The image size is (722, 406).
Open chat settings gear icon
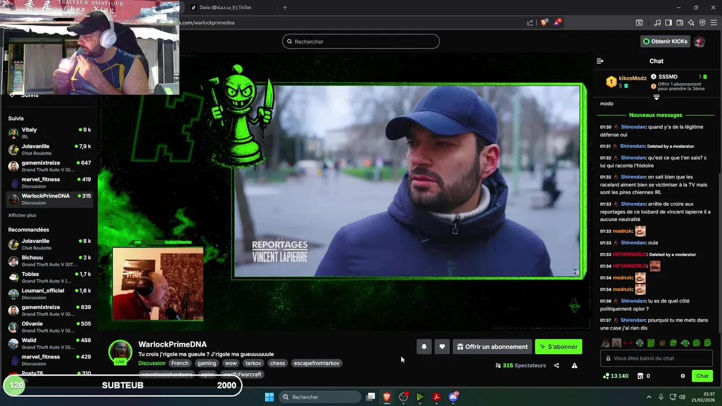(x=683, y=376)
